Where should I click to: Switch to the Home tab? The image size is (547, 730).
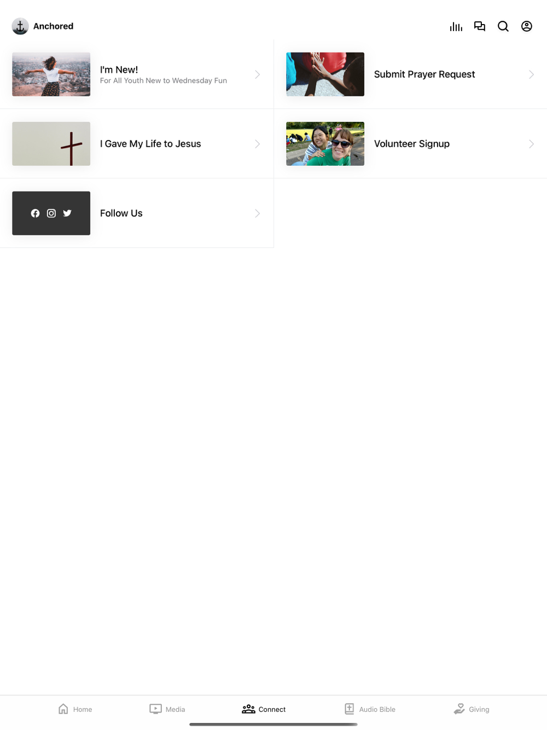pos(75,709)
